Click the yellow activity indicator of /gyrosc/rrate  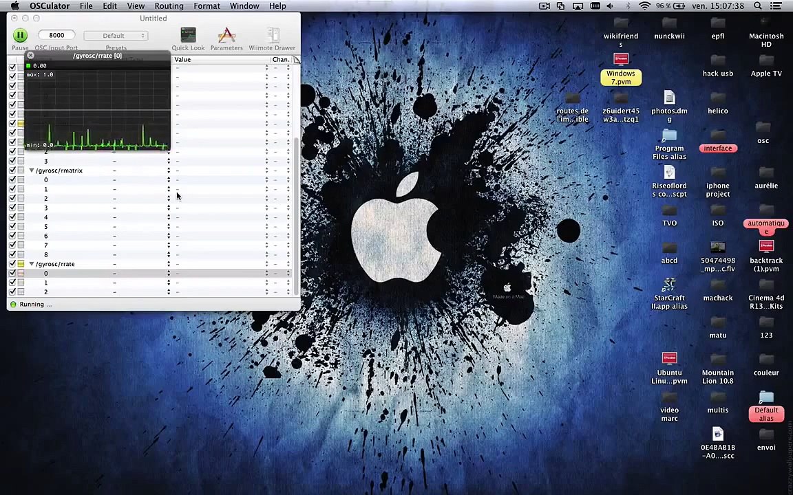point(21,264)
